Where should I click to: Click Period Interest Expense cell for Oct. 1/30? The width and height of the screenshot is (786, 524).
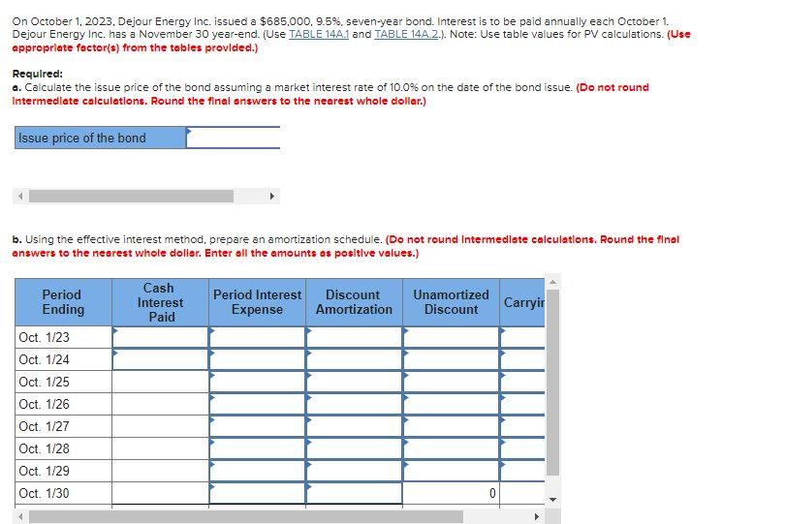257,493
